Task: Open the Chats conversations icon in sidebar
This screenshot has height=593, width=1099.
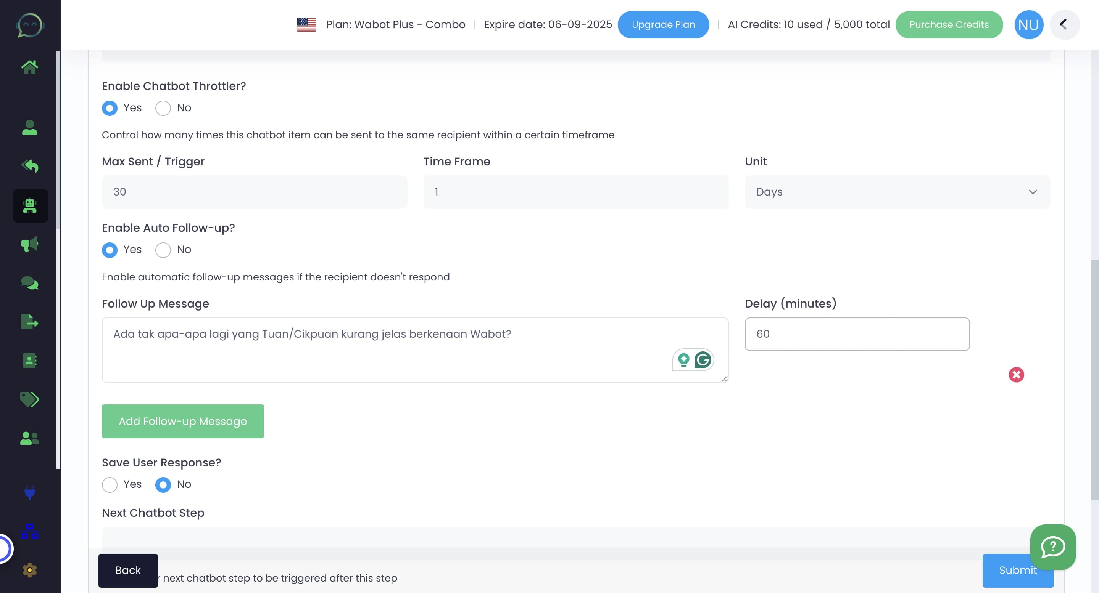Action: (x=30, y=282)
